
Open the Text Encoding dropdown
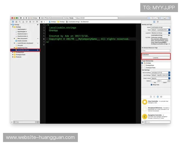[x=160, y=72]
